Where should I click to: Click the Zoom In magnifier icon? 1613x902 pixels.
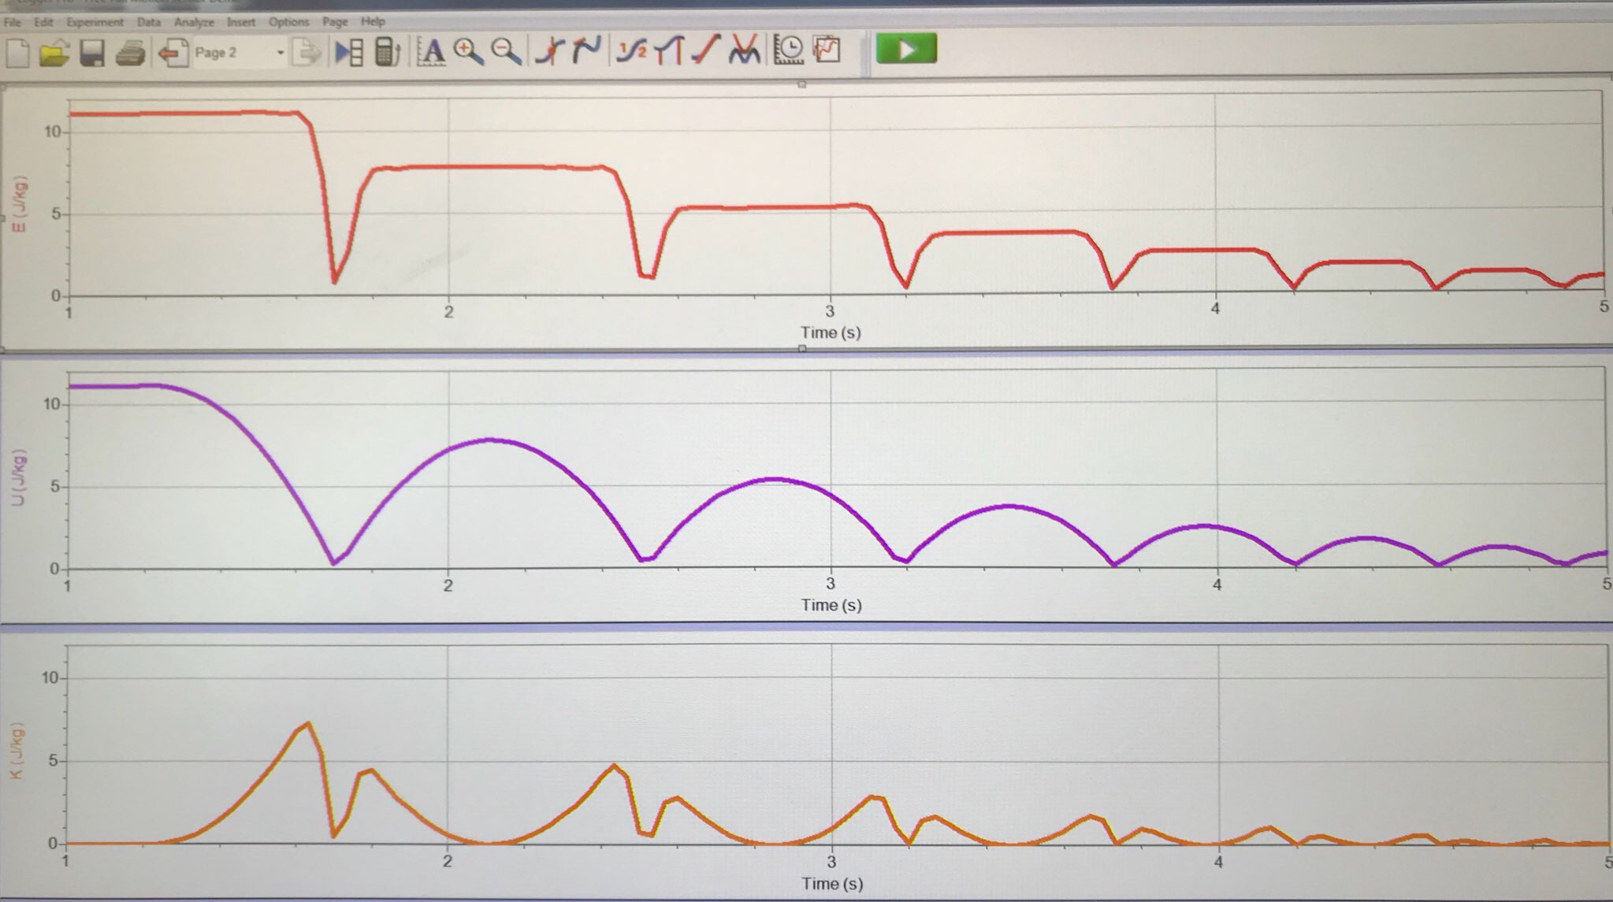468,51
